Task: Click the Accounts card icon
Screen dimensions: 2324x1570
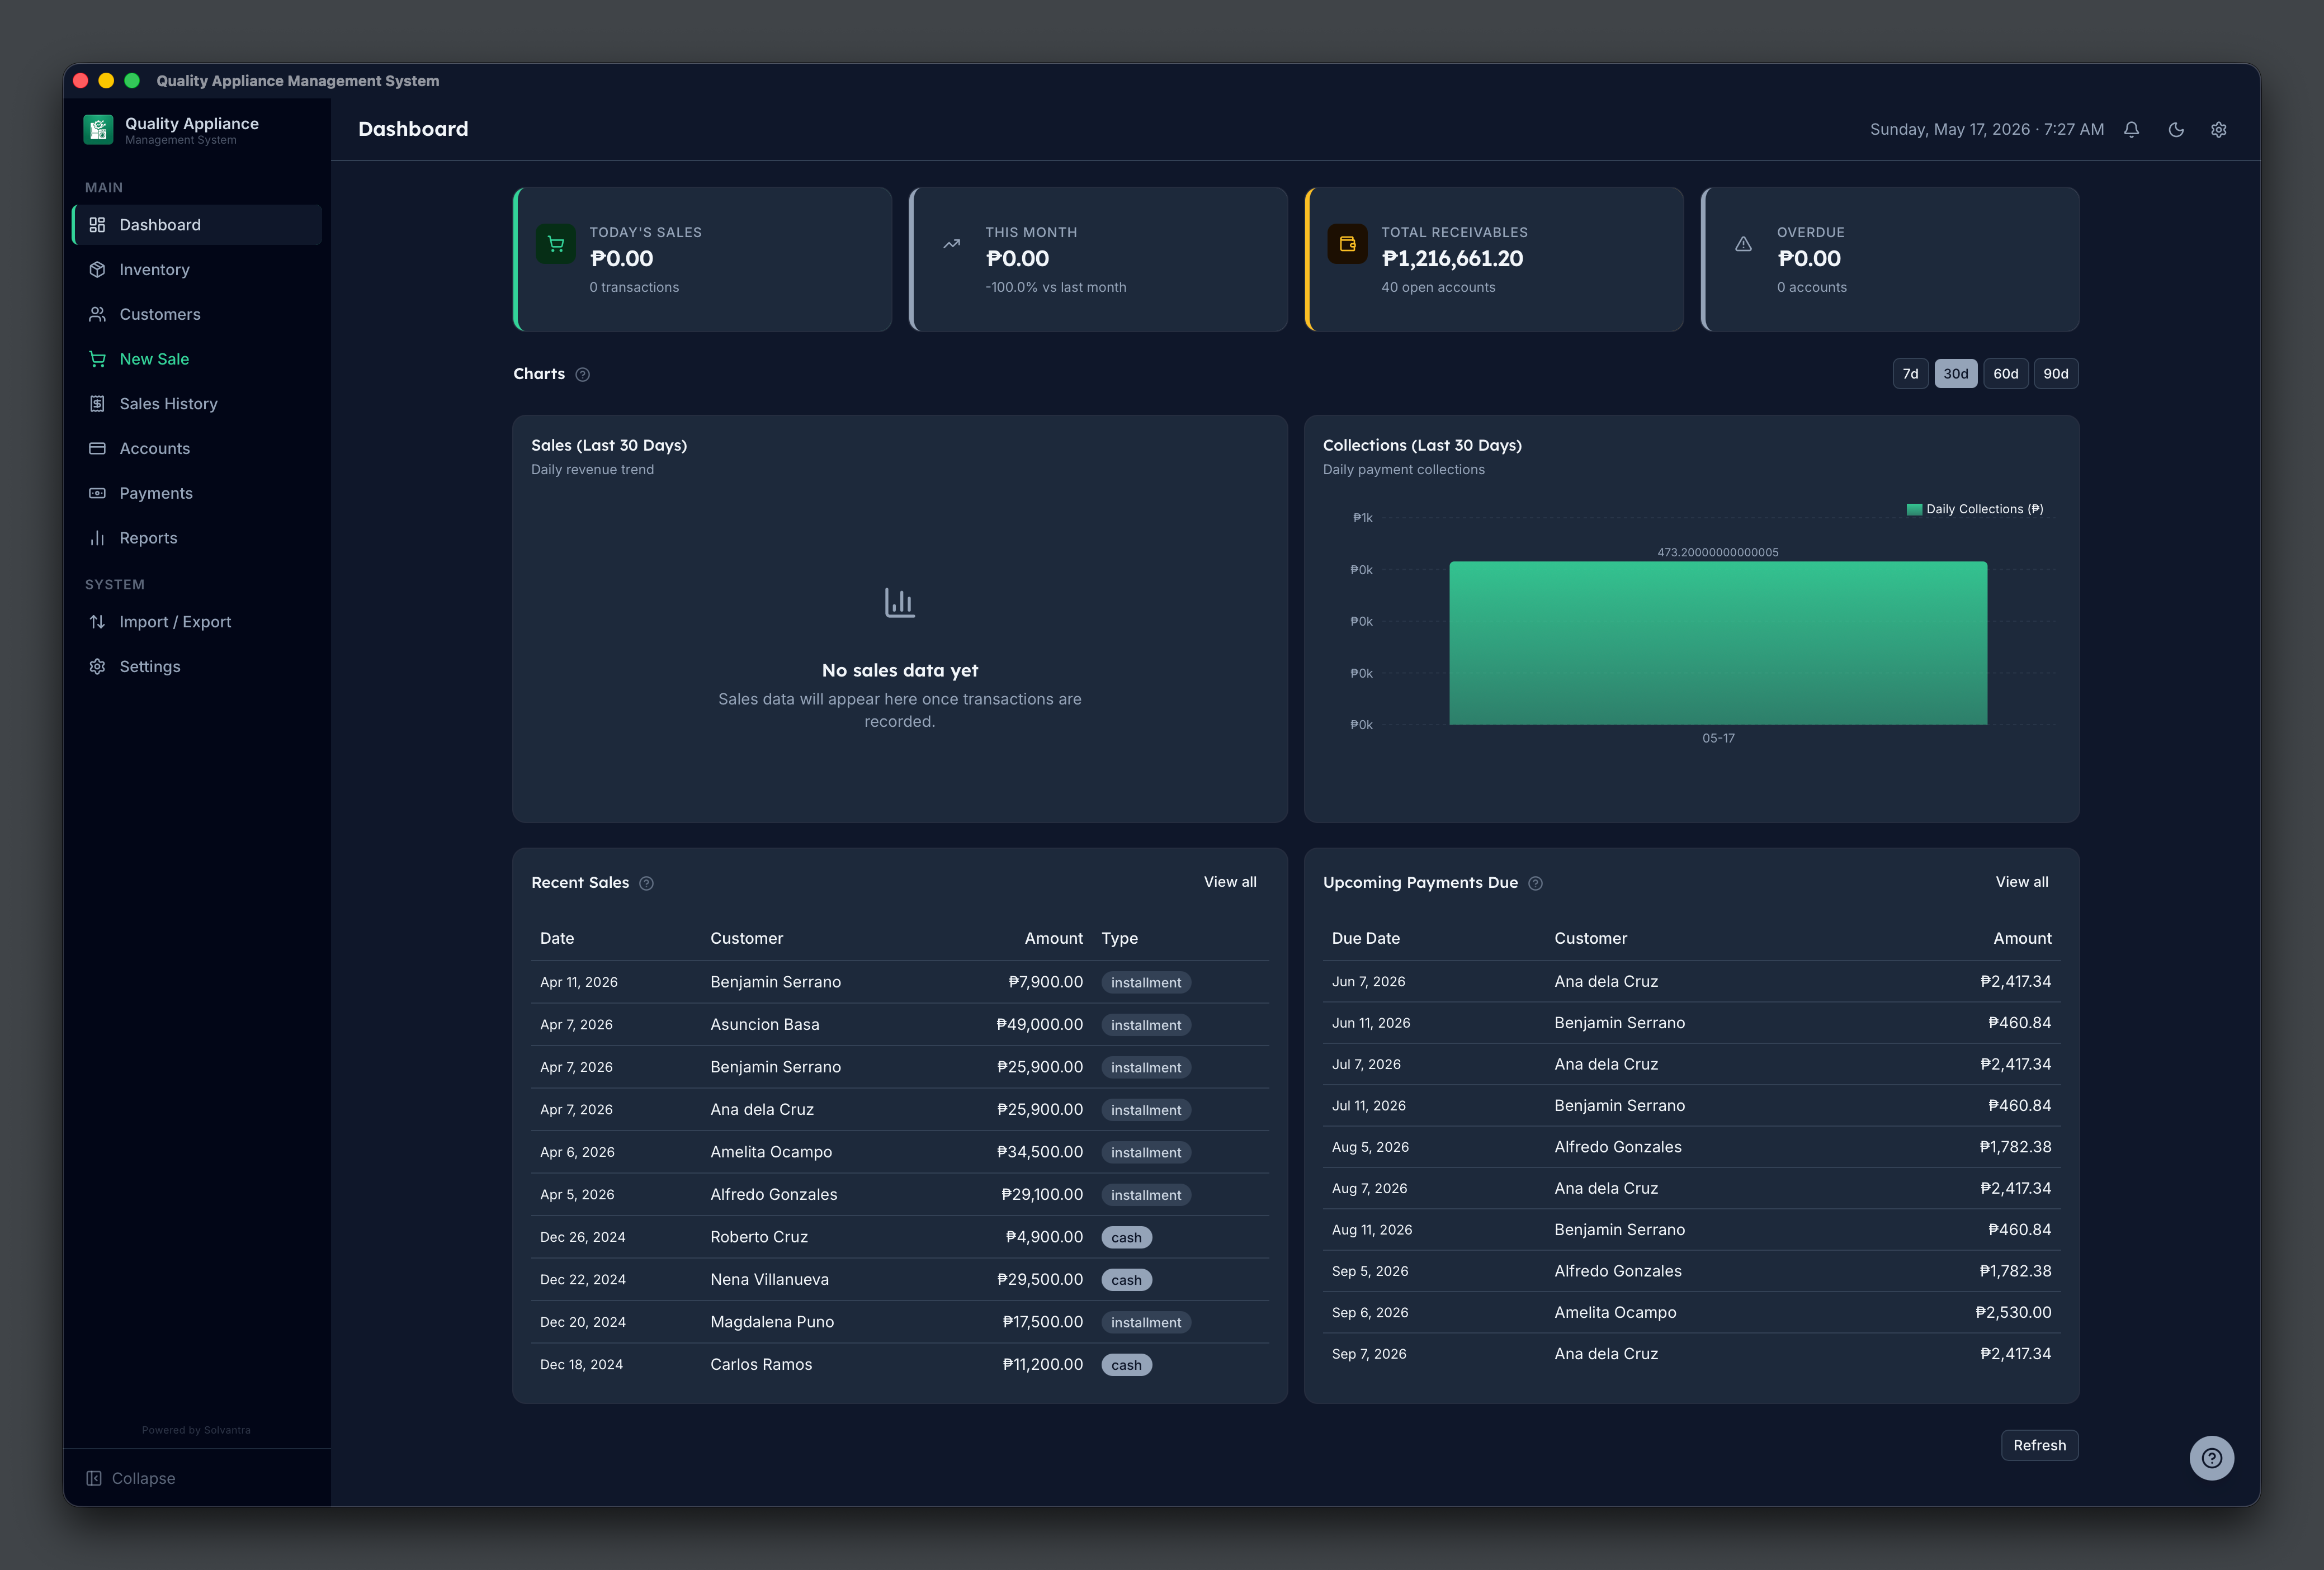Action: (97, 448)
